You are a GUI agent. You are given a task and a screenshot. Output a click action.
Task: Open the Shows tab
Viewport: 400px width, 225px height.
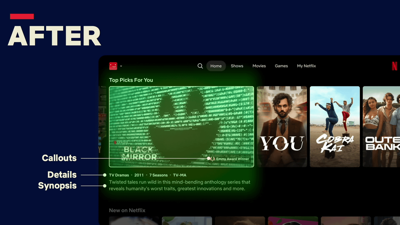point(237,66)
